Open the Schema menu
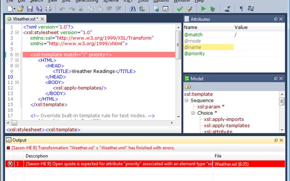290x181 pixels. coord(111,1)
